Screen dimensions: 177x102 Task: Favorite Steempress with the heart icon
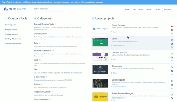coord(172,68)
